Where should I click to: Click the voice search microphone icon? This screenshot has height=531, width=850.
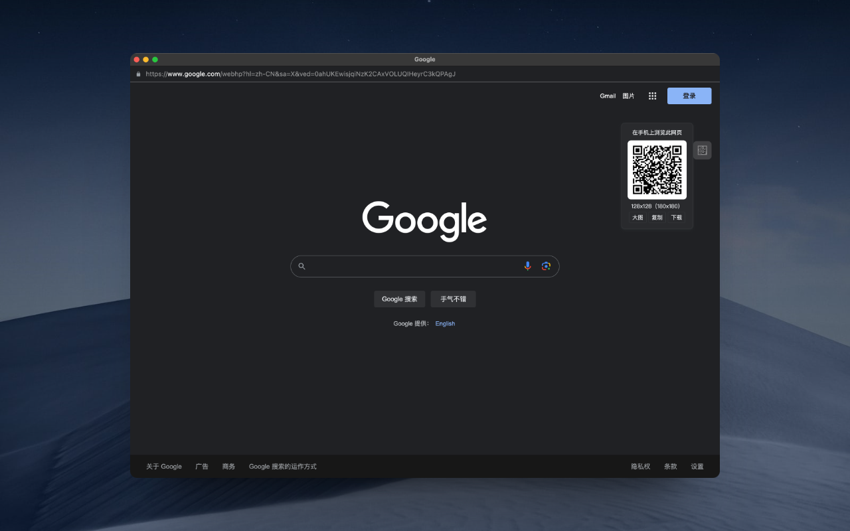(527, 266)
